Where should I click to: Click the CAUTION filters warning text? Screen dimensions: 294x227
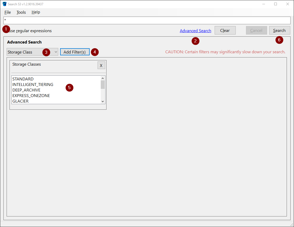[225, 52]
